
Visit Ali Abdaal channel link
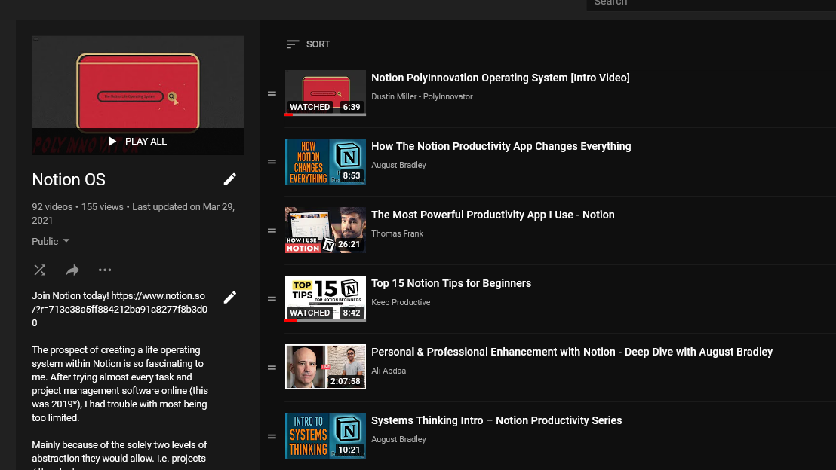point(389,371)
